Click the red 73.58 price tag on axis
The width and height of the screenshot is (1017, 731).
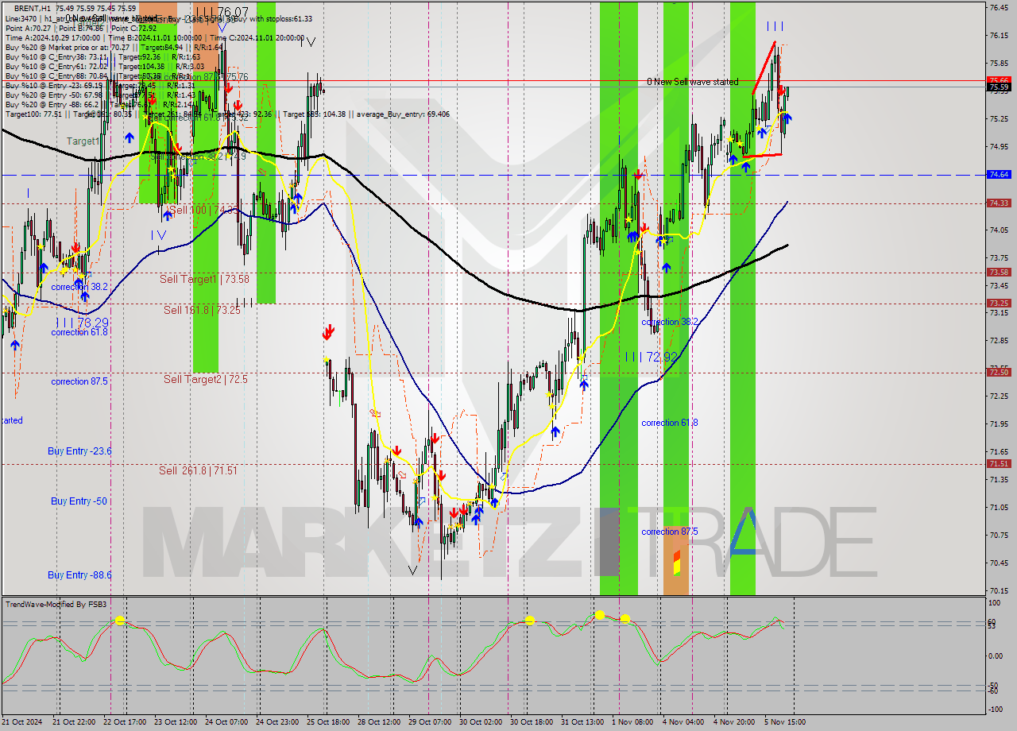pos(998,272)
